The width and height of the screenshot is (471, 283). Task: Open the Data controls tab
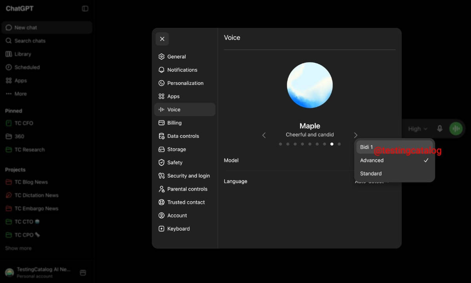[185, 136]
